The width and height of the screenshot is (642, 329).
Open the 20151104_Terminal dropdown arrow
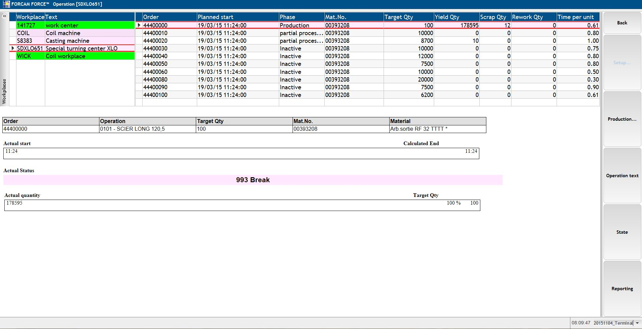637,323
